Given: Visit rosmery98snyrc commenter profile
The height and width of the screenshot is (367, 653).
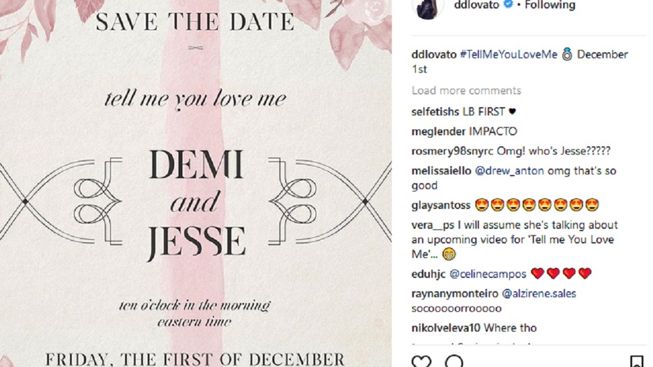Looking at the screenshot, I should (x=452, y=151).
